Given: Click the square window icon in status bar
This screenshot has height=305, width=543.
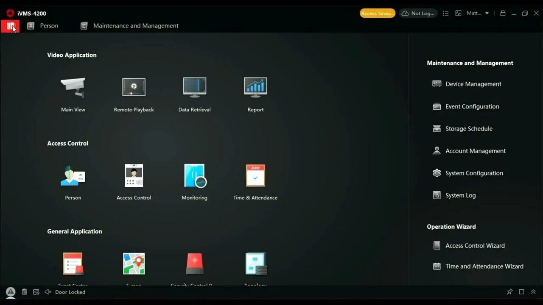Looking at the screenshot, I should (522, 292).
